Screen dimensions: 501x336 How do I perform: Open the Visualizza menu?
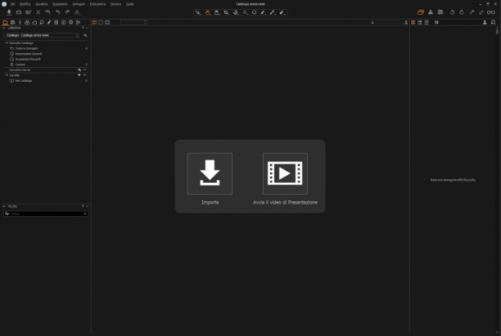[42, 4]
